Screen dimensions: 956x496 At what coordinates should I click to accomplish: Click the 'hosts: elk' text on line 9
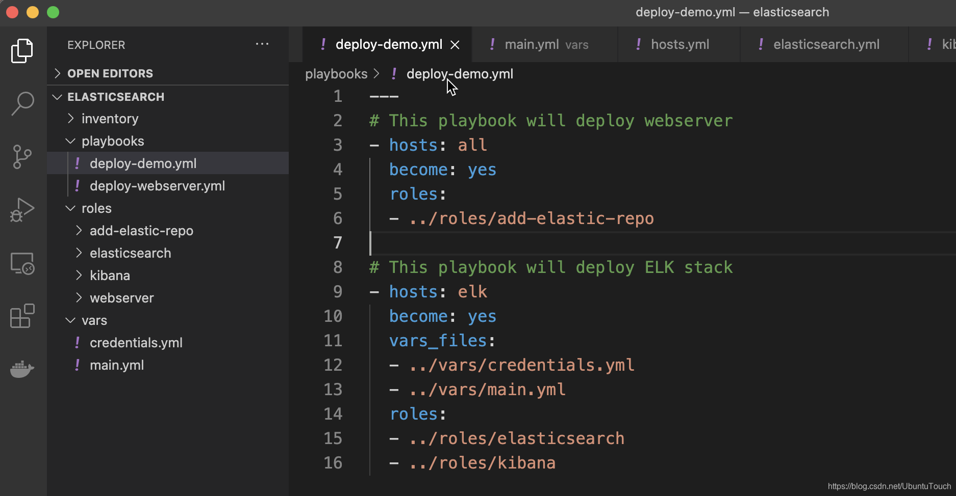coord(438,292)
